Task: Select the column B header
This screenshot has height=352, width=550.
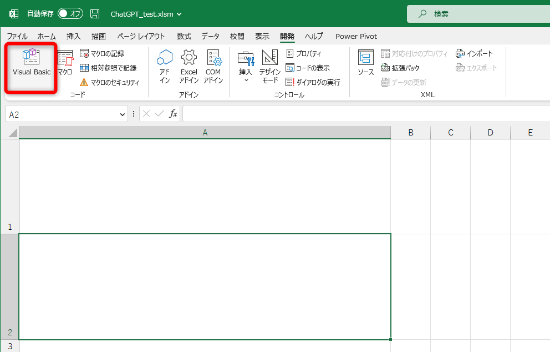Action: point(410,132)
